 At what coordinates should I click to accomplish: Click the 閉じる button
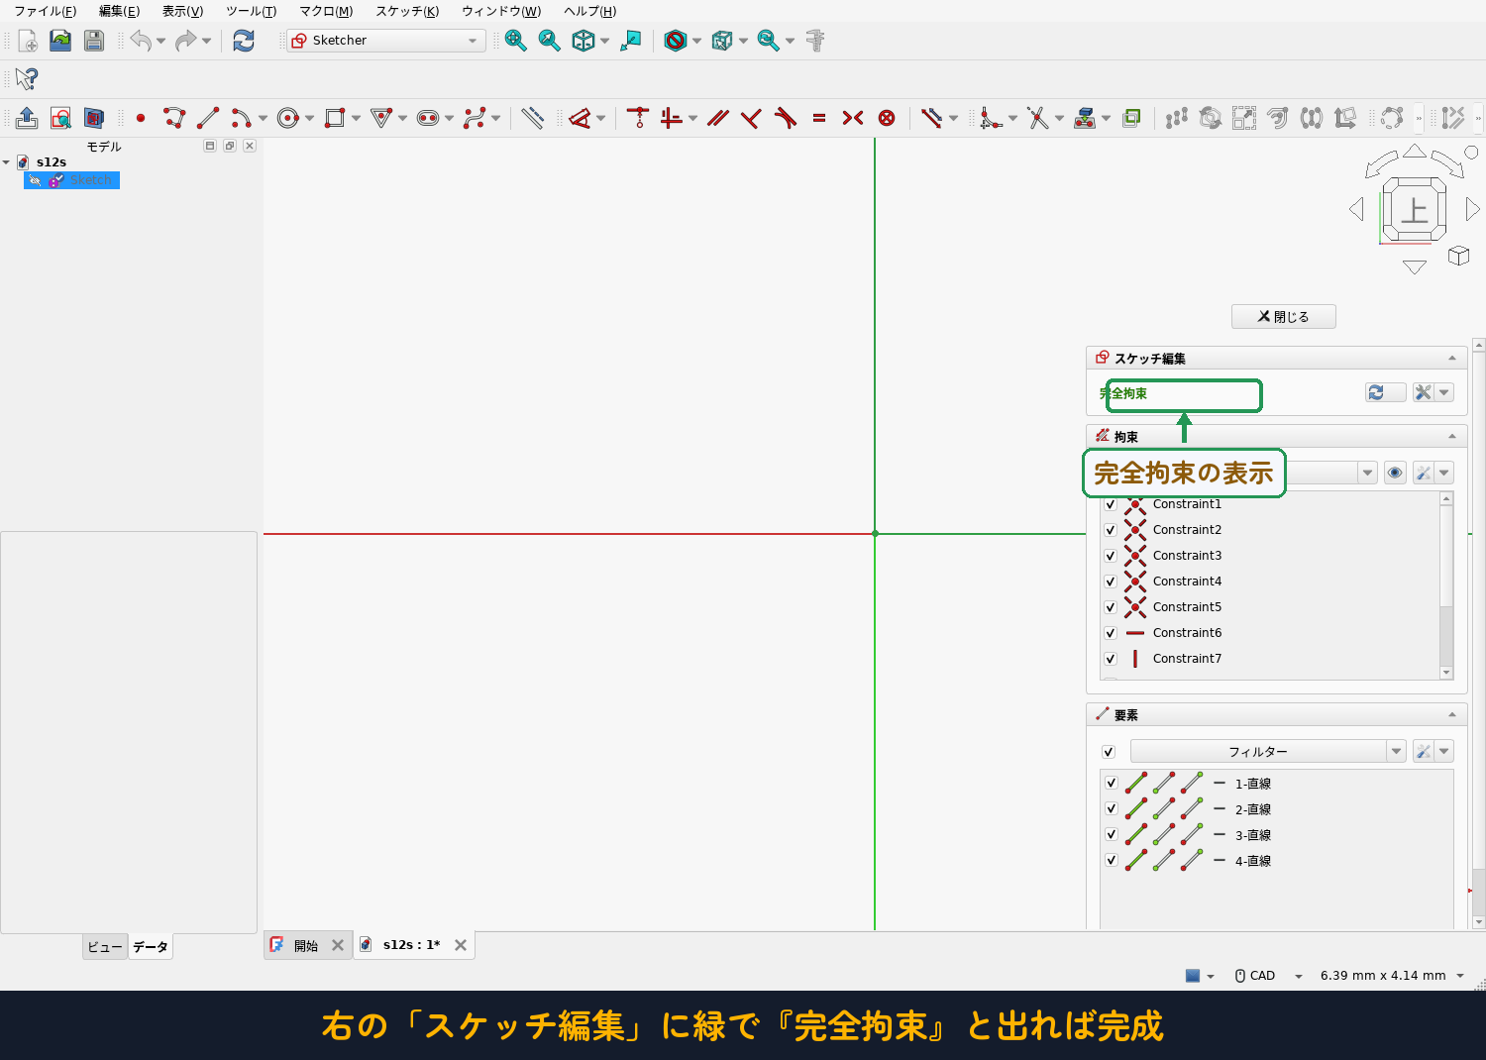(1283, 317)
